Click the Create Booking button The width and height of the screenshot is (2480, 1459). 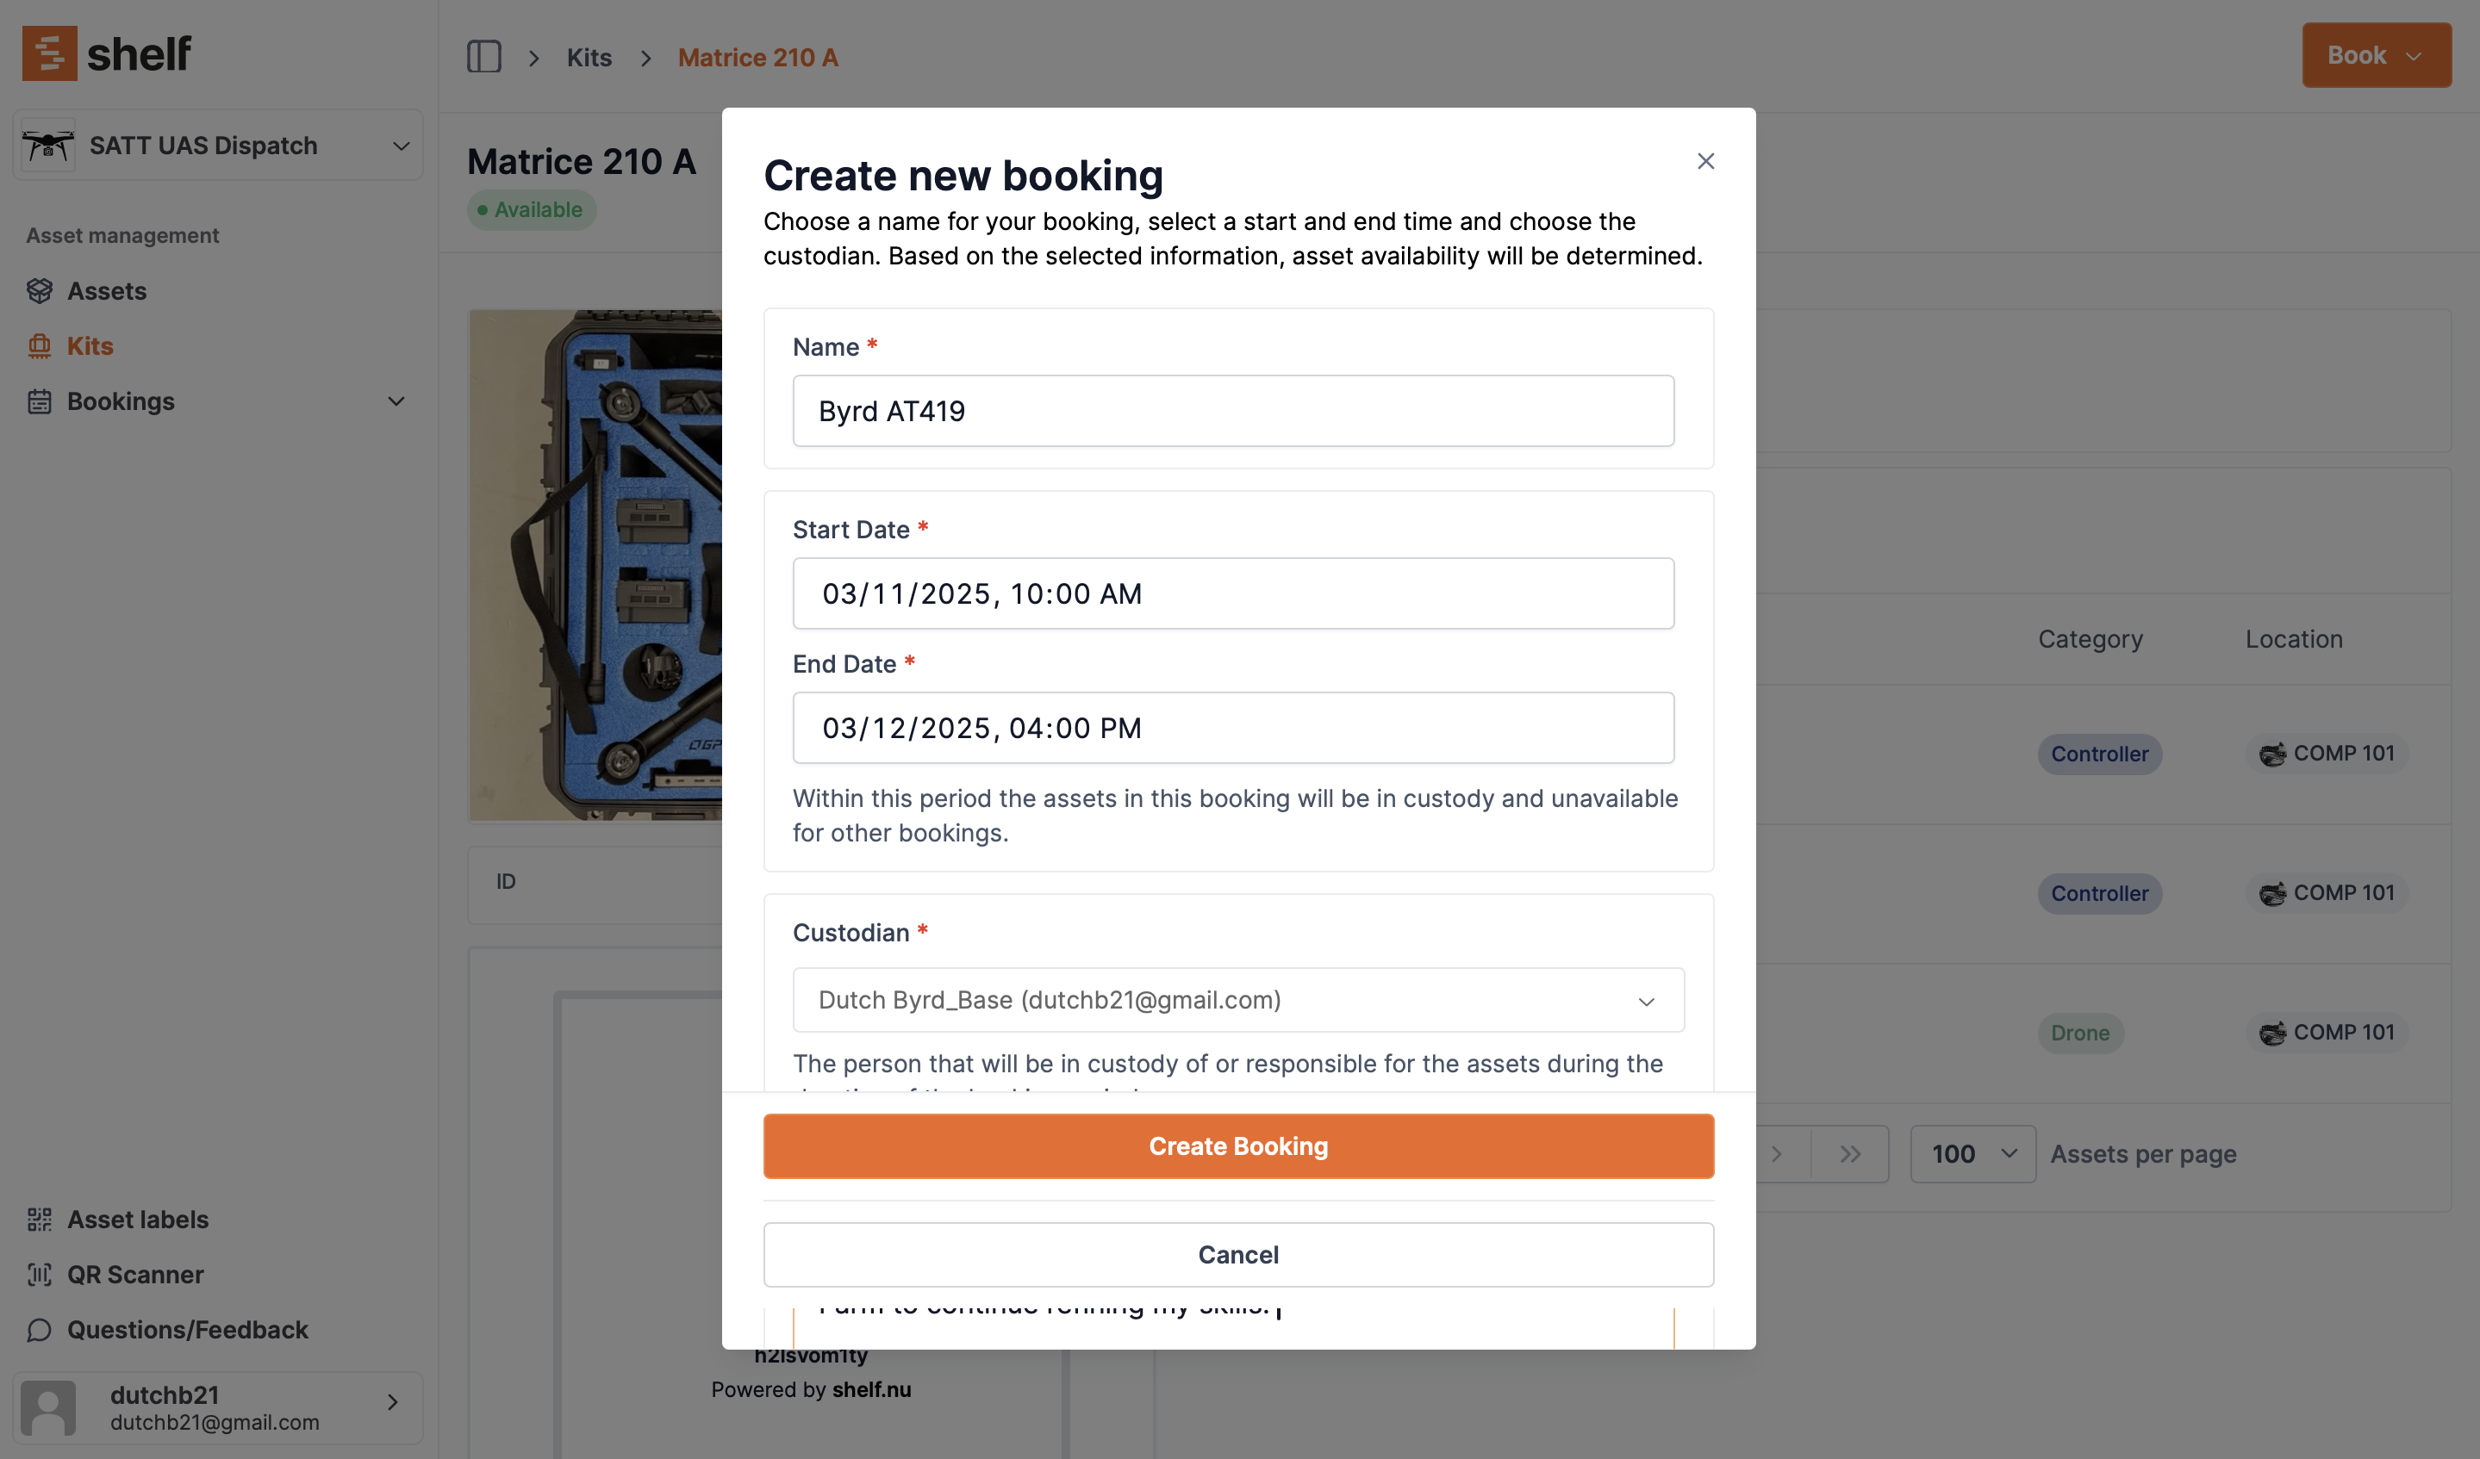click(x=1238, y=1145)
